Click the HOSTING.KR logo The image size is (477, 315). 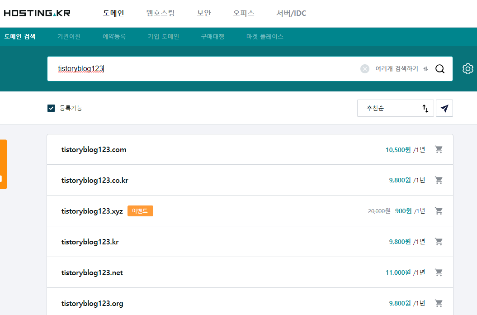pos(37,13)
